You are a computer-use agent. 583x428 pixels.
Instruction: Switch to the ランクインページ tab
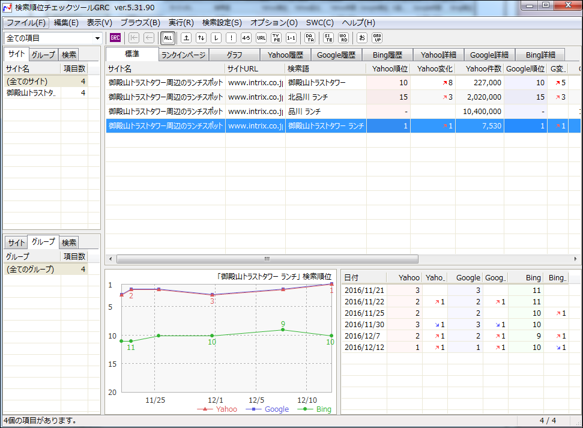[x=183, y=55]
